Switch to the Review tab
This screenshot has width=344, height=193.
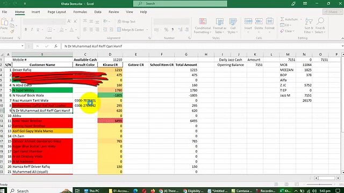(113, 12)
